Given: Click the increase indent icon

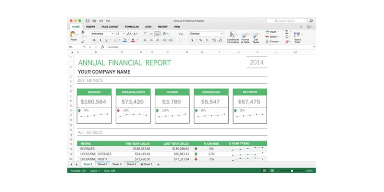Looking at the screenshot, I should coord(171,40).
